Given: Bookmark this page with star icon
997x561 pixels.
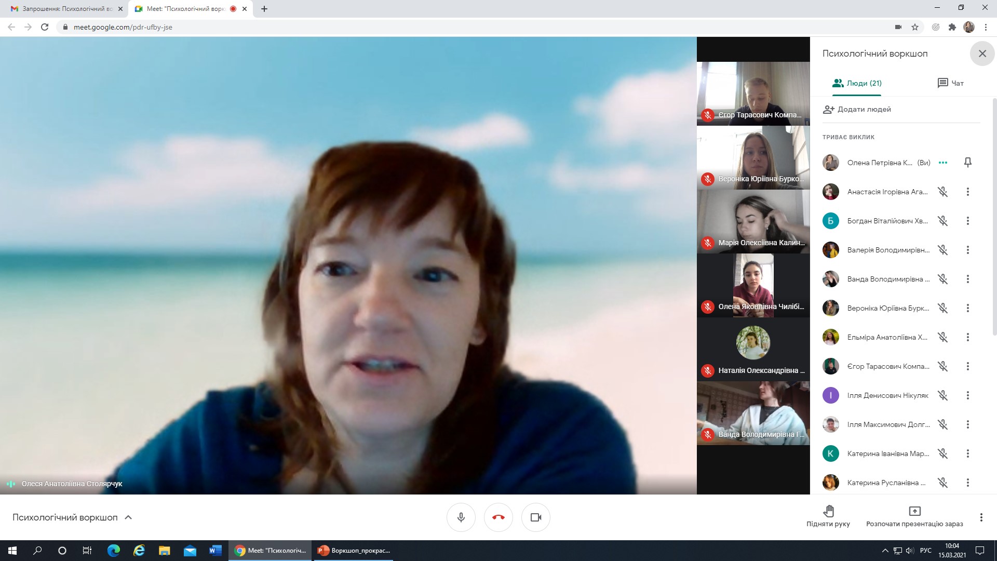Looking at the screenshot, I should point(915,27).
